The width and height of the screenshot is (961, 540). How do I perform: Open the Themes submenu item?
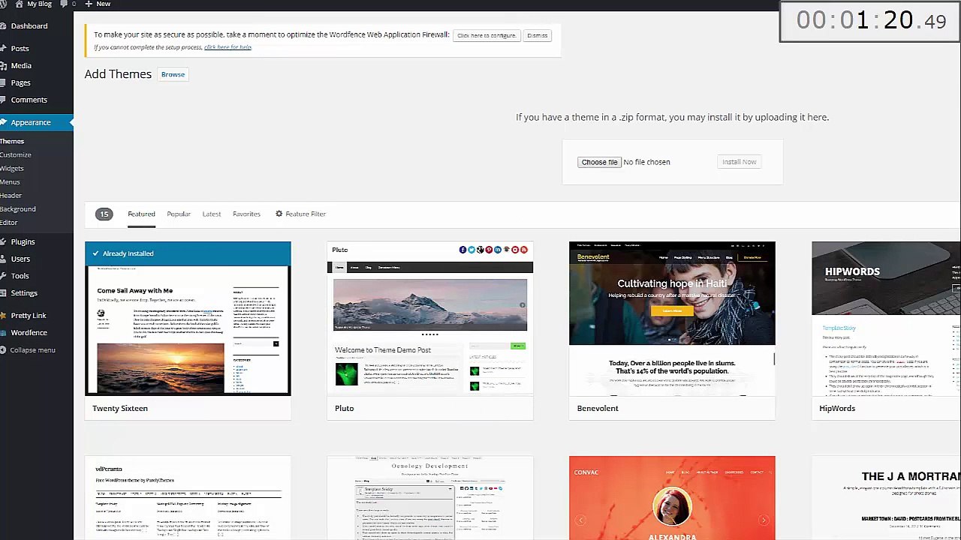pyautogui.click(x=12, y=141)
